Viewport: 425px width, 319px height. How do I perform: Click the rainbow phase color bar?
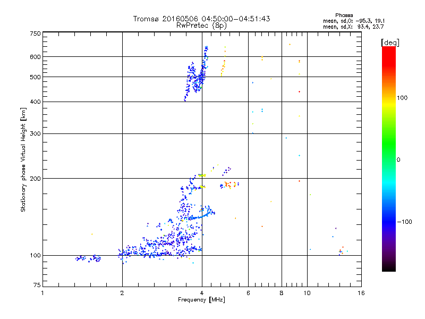click(389, 158)
